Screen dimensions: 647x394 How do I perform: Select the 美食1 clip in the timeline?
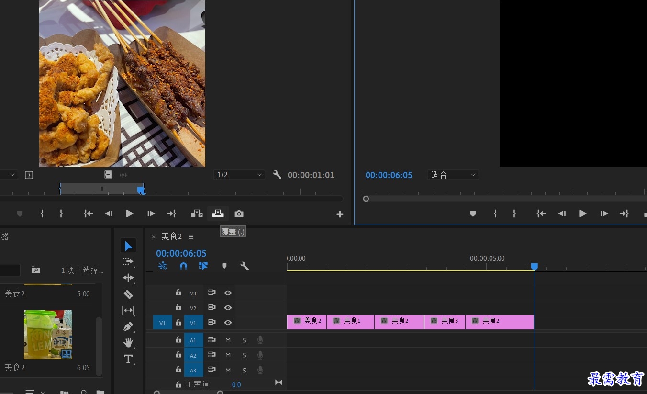point(351,322)
